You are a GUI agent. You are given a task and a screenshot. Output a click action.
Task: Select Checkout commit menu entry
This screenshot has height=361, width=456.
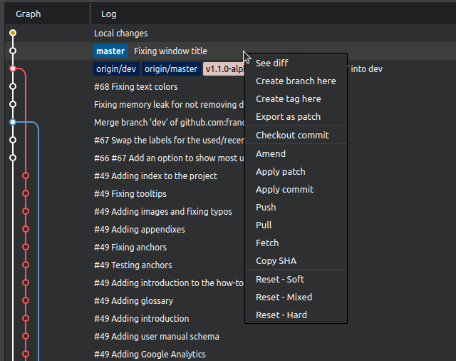point(296,135)
